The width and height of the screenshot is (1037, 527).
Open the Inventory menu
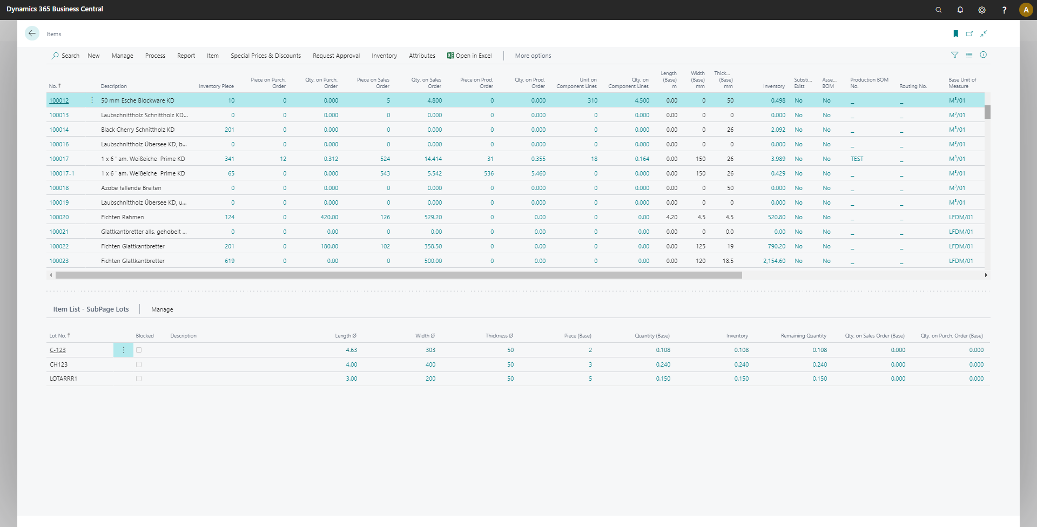[384, 56]
